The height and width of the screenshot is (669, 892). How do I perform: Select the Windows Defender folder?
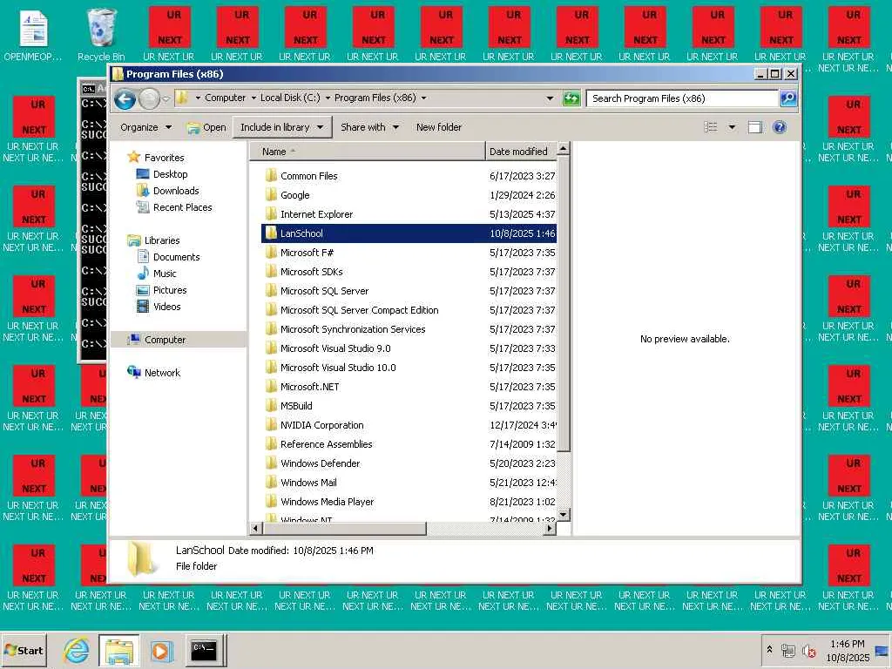point(320,463)
